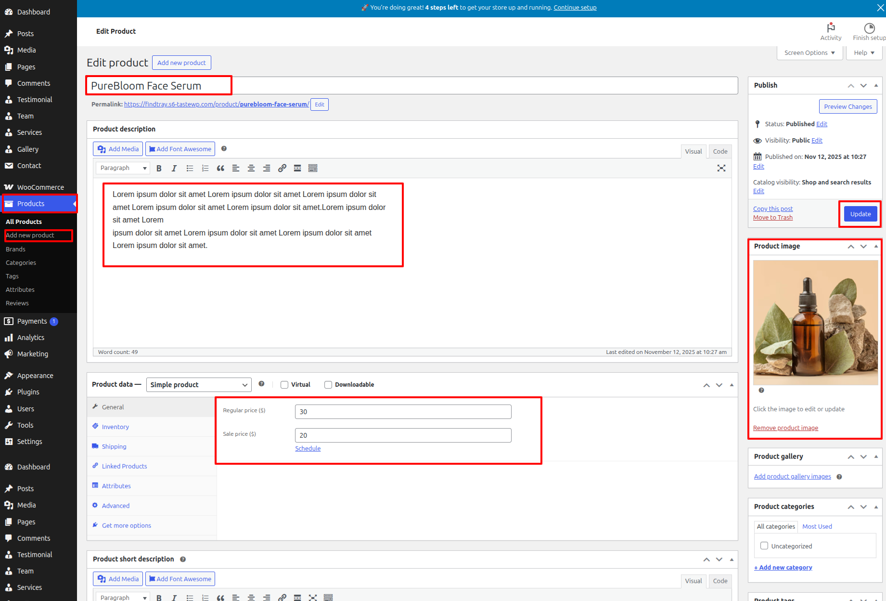Viewport: 886px width, 601px height.
Task: Click the Insert link icon
Action: click(282, 168)
